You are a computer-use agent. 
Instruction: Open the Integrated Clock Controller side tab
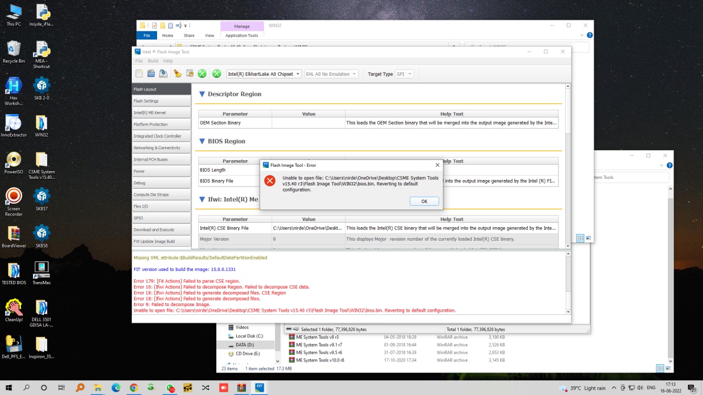[x=161, y=136]
